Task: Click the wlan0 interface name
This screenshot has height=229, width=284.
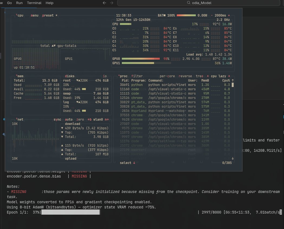Action: [x=98, y=120]
